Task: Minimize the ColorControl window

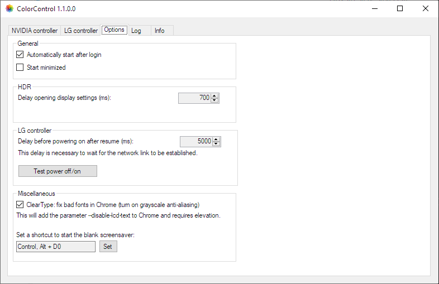Action: 375,9
